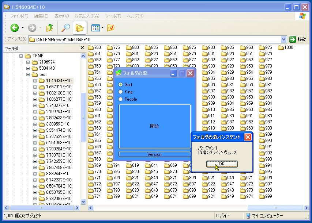Select folder 799 icon

coord(110,196)
